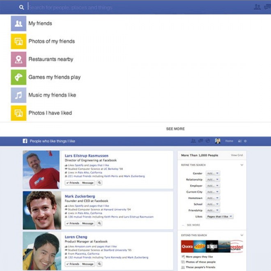271x271 pixels.
Task: Open the Gender Add dropdown
Action: pyautogui.click(x=213, y=173)
